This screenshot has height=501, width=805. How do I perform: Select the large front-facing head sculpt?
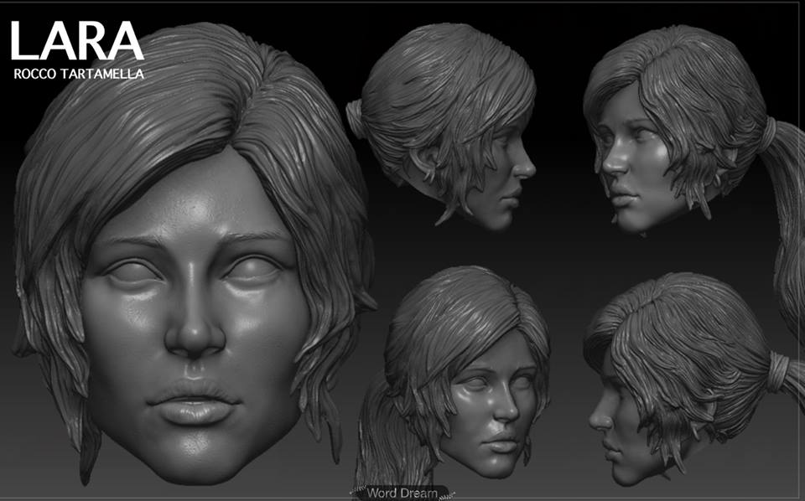click(x=194, y=254)
